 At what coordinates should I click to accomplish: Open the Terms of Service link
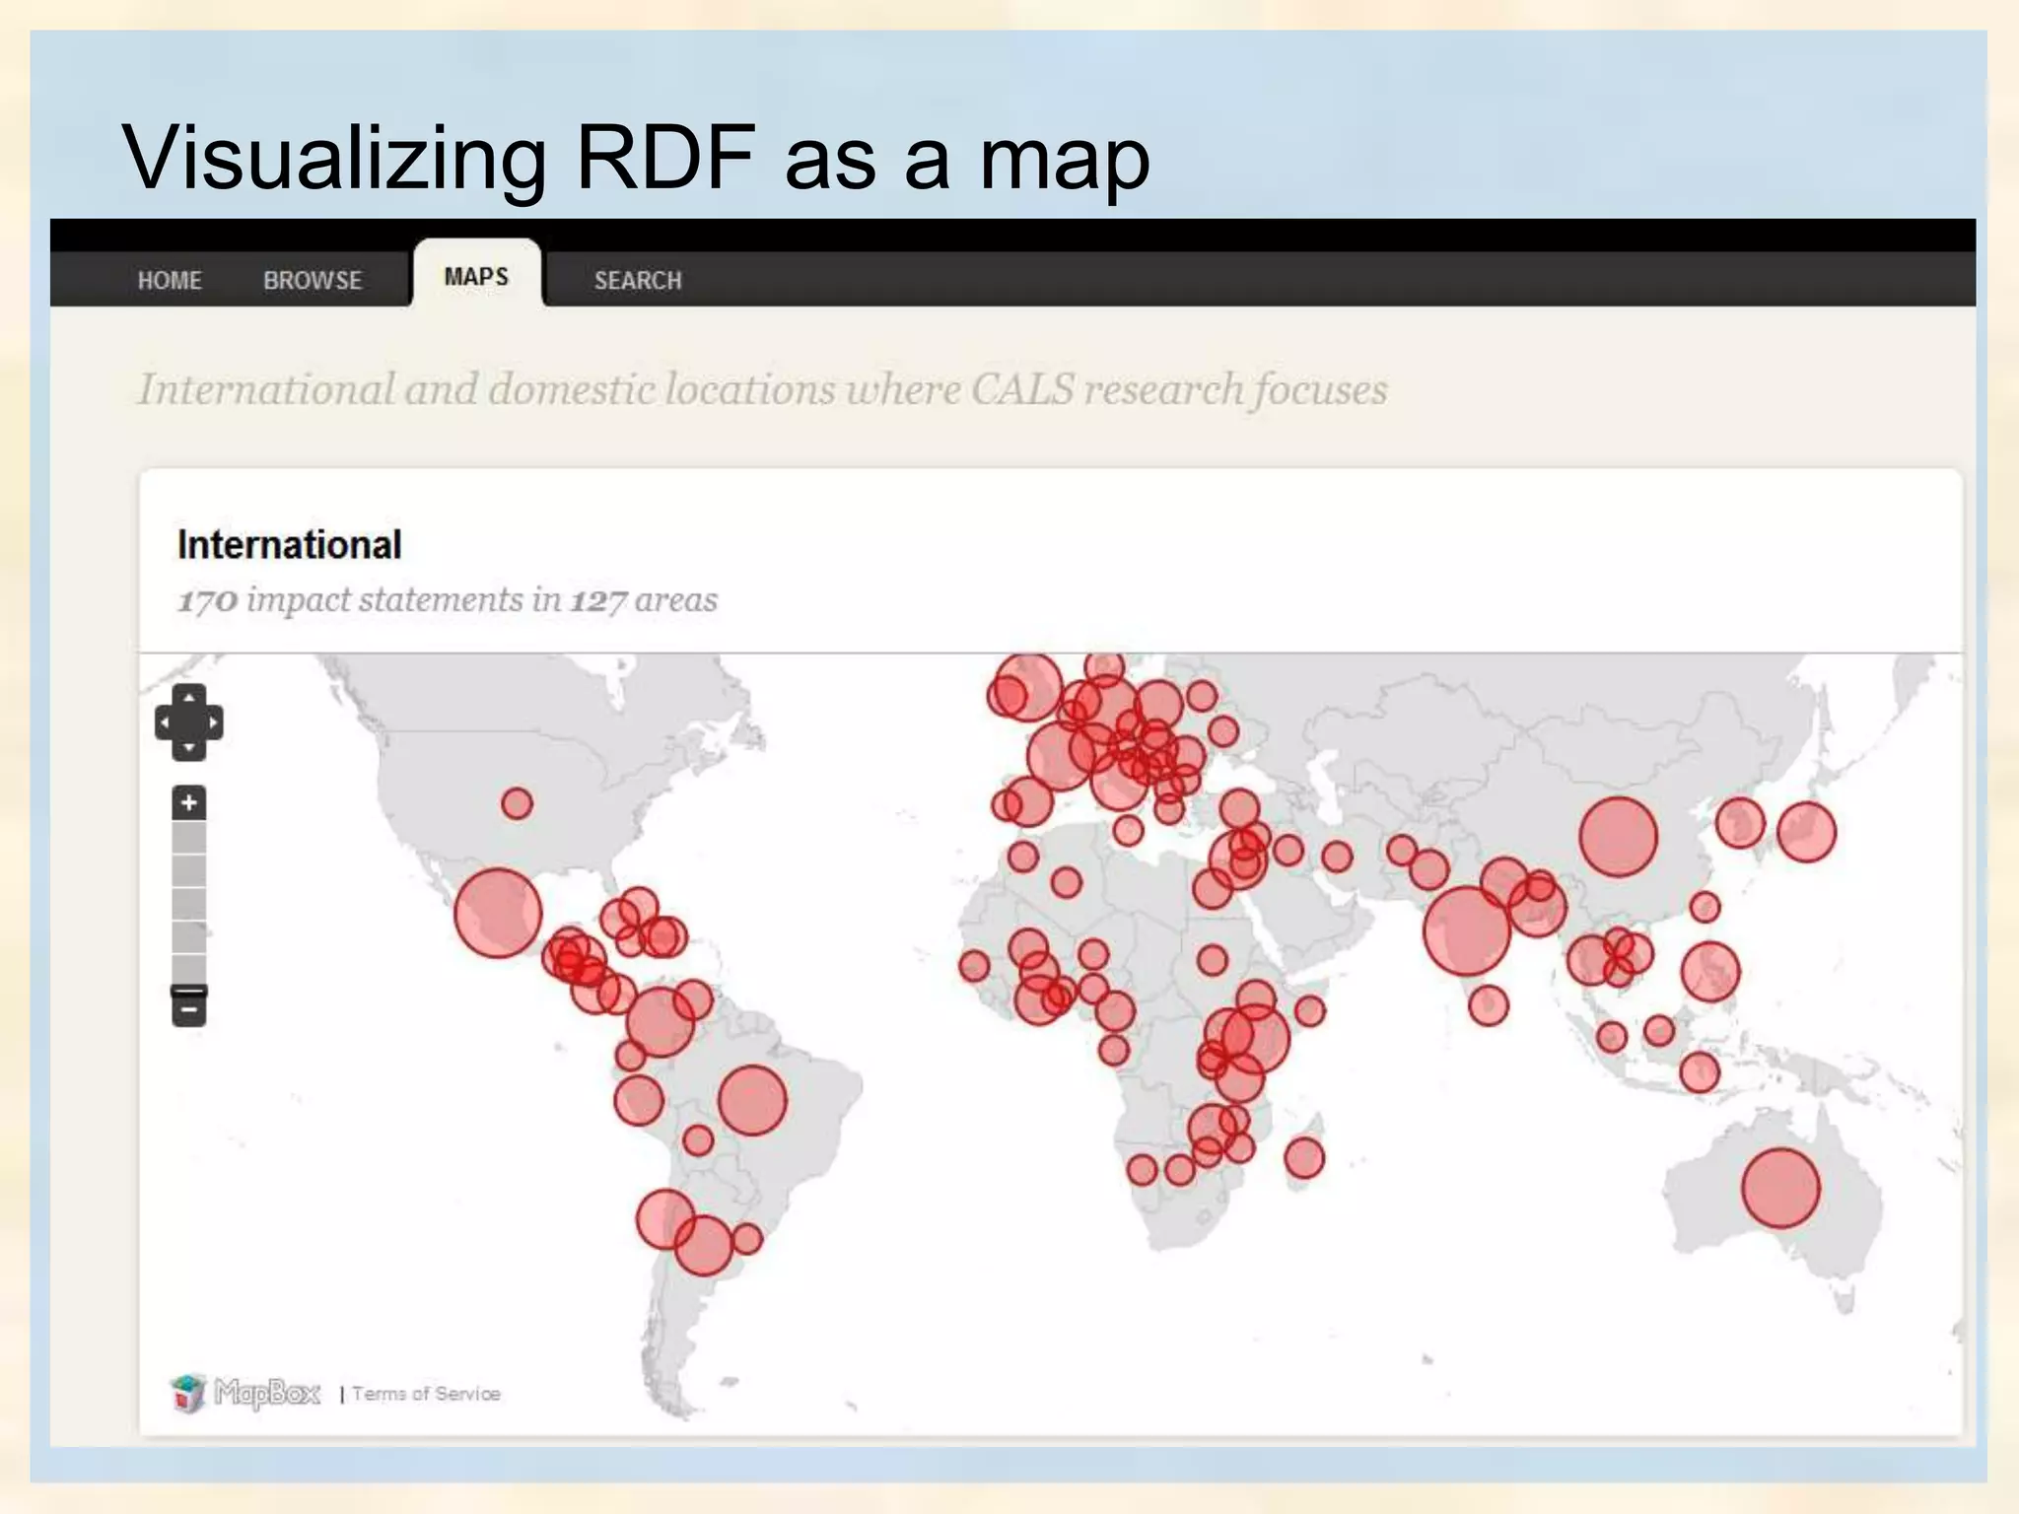(x=426, y=1394)
